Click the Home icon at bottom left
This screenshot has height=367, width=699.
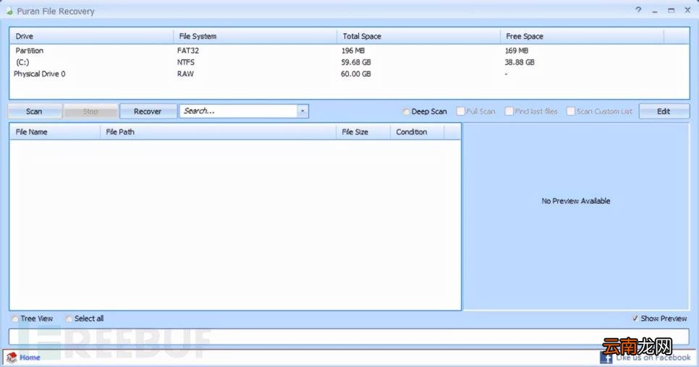pyautogui.click(x=11, y=357)
